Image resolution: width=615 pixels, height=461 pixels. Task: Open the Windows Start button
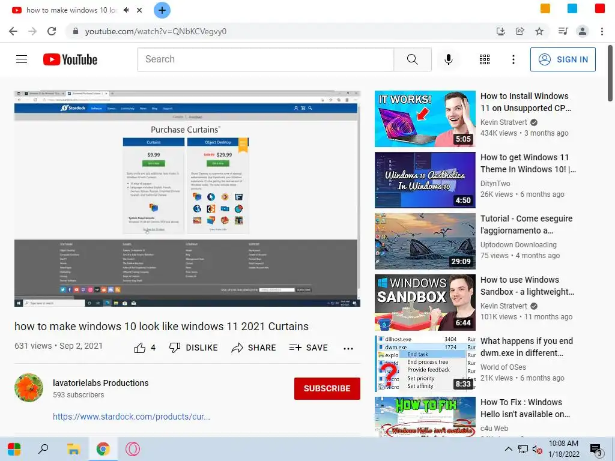click(14, 449)
